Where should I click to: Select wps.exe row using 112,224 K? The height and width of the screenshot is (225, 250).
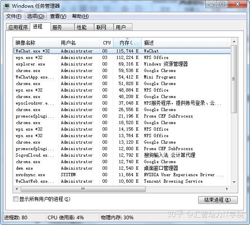tap(122, 57)
